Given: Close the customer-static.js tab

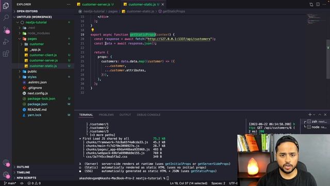Looking at the screenshot, I should [163, 5].
